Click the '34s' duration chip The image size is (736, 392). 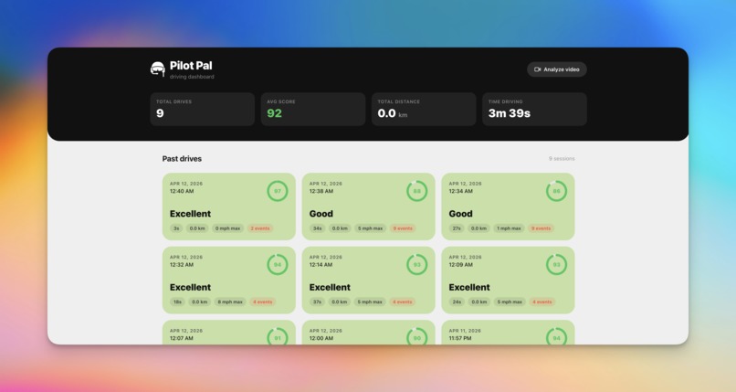coord(317,228)
